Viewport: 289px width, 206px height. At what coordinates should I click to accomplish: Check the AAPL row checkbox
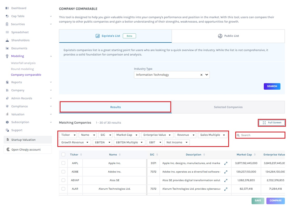coord(63,163)
